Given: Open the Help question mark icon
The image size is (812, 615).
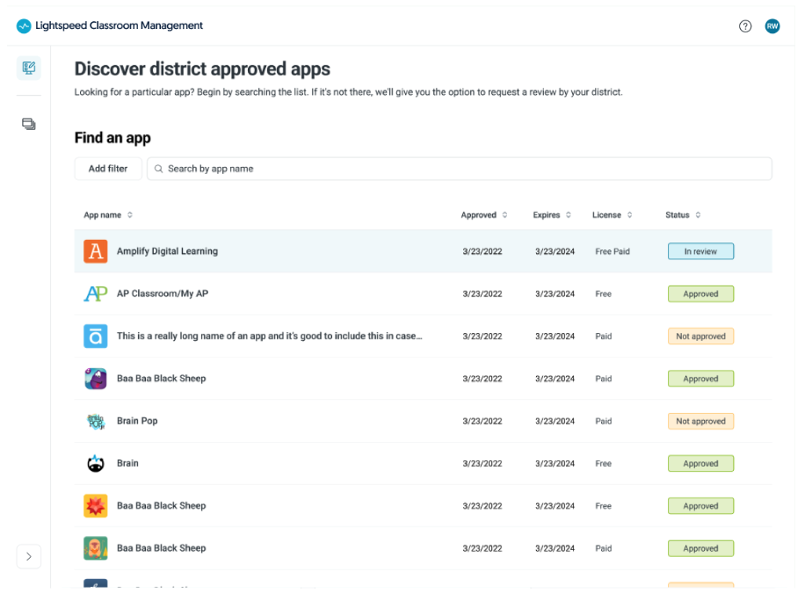Looking at the screenshot, I should coord(744,26).
